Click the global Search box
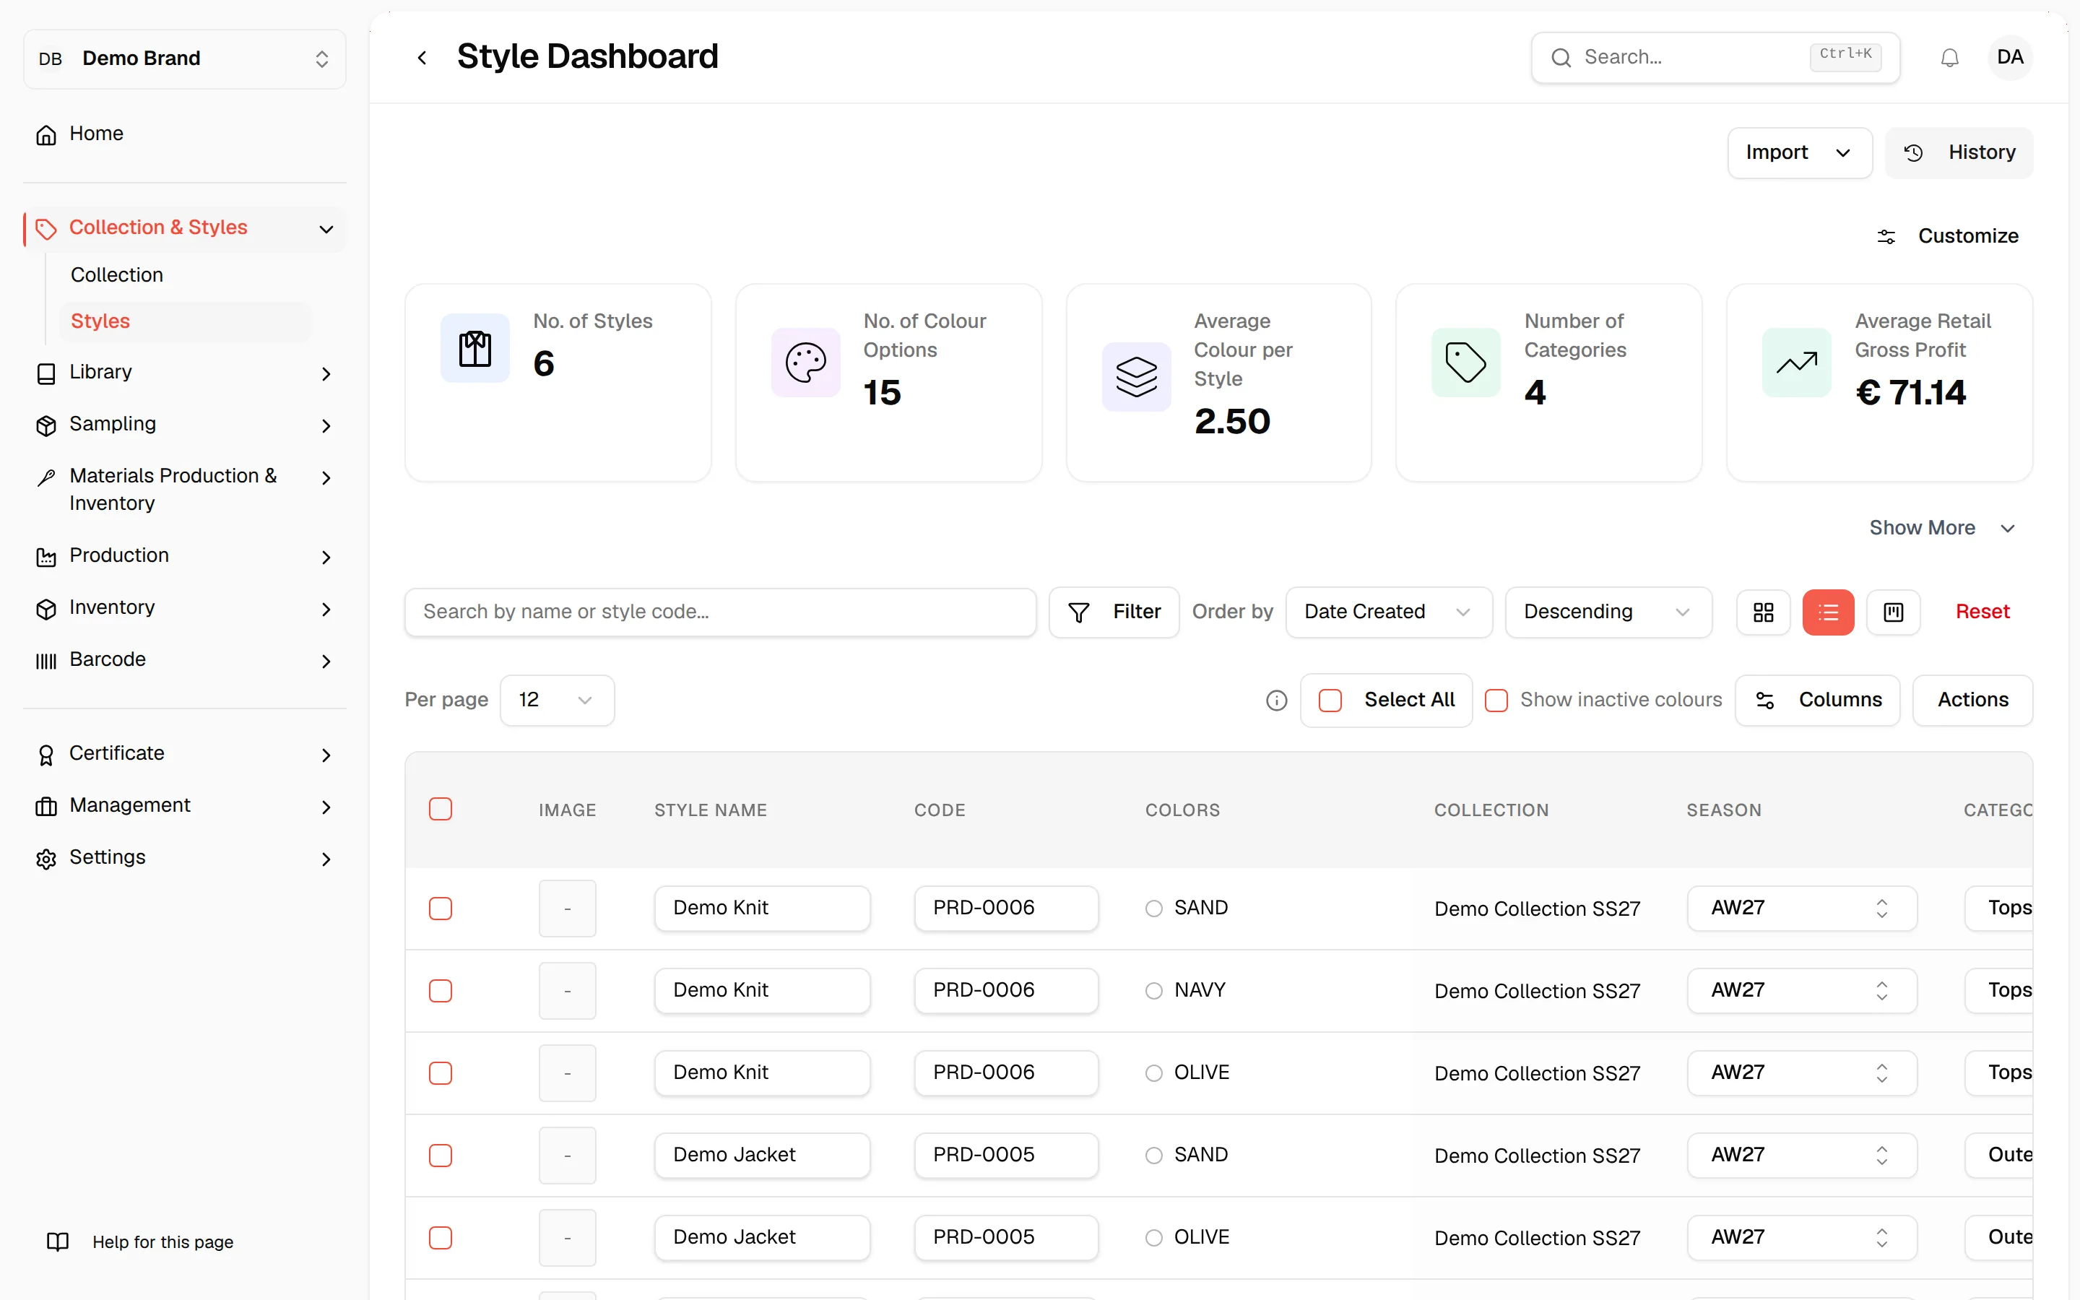The height and width of the screenshot is (1300, 2080). coord(1715,58)
